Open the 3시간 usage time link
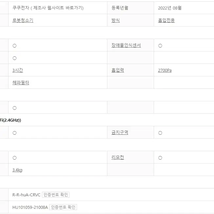Screen dimensions: 214x214 click(x=18, y=70)
